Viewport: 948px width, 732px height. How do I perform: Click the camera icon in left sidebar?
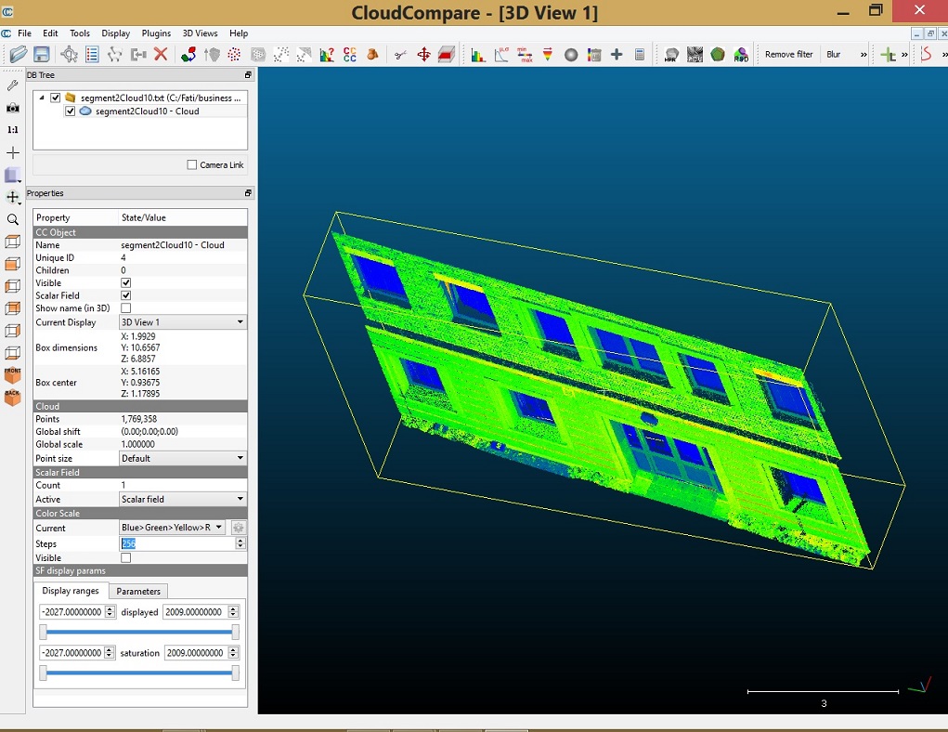pyautogui.click(x=12, y=108)
